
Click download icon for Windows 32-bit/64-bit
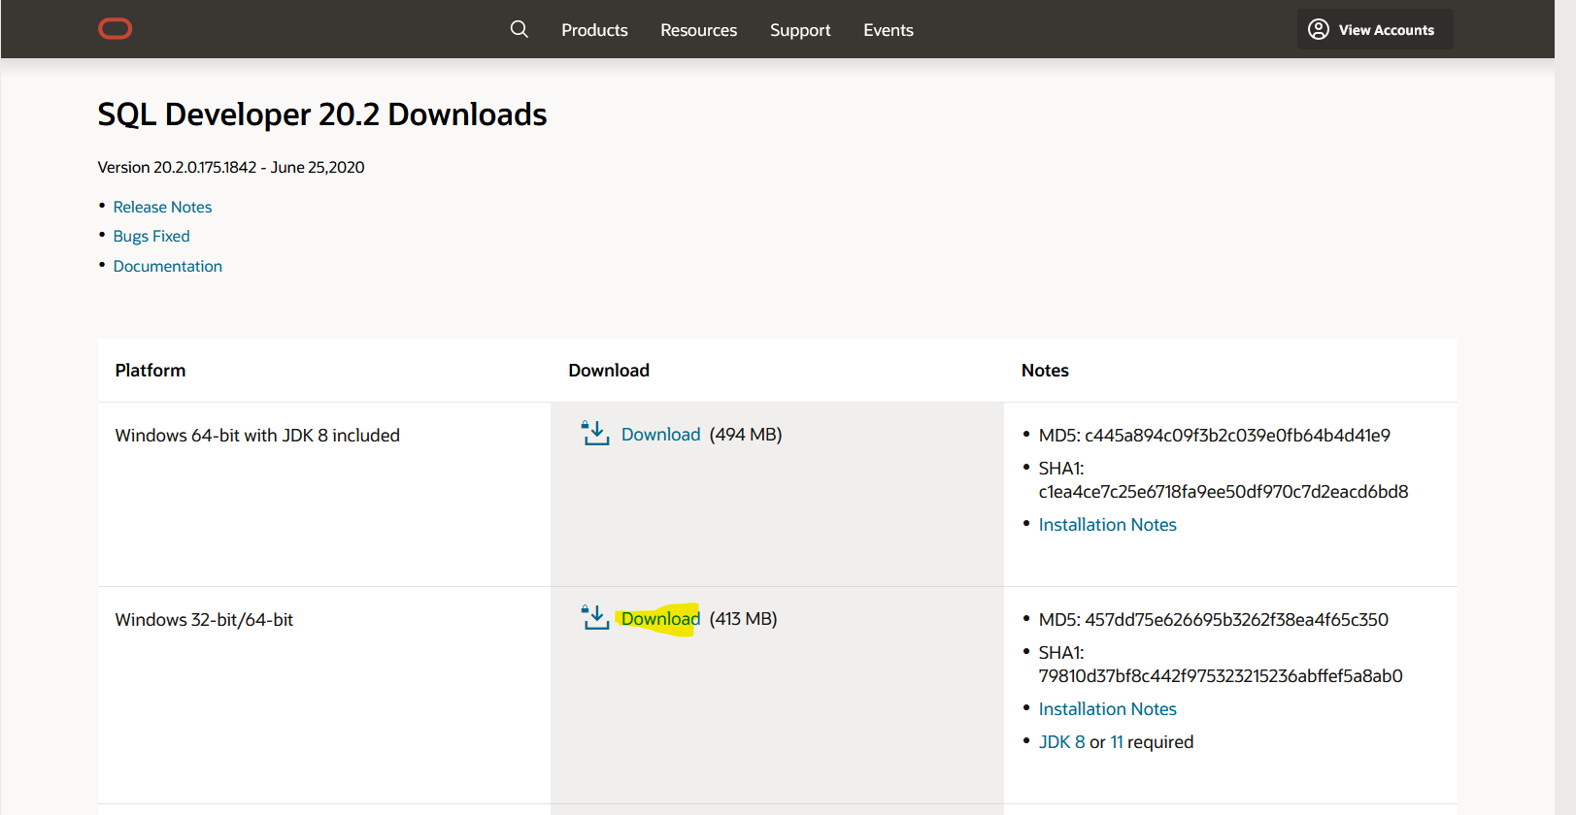coord(595,617)
